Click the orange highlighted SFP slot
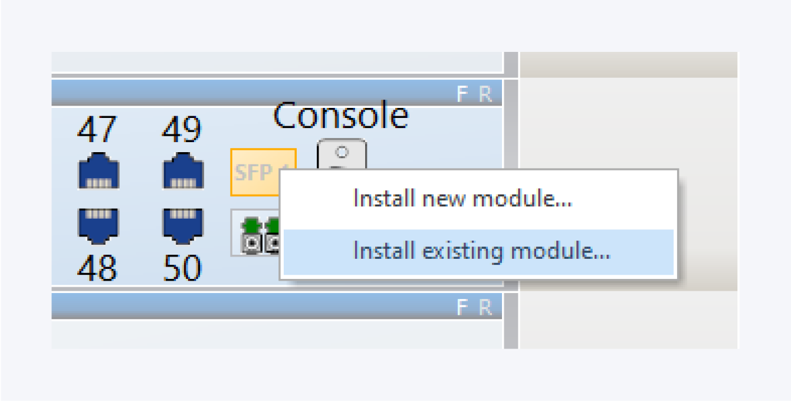 coord(254,172)
